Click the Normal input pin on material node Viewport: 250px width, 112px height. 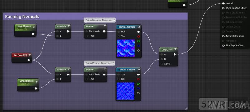pos(223,3)
